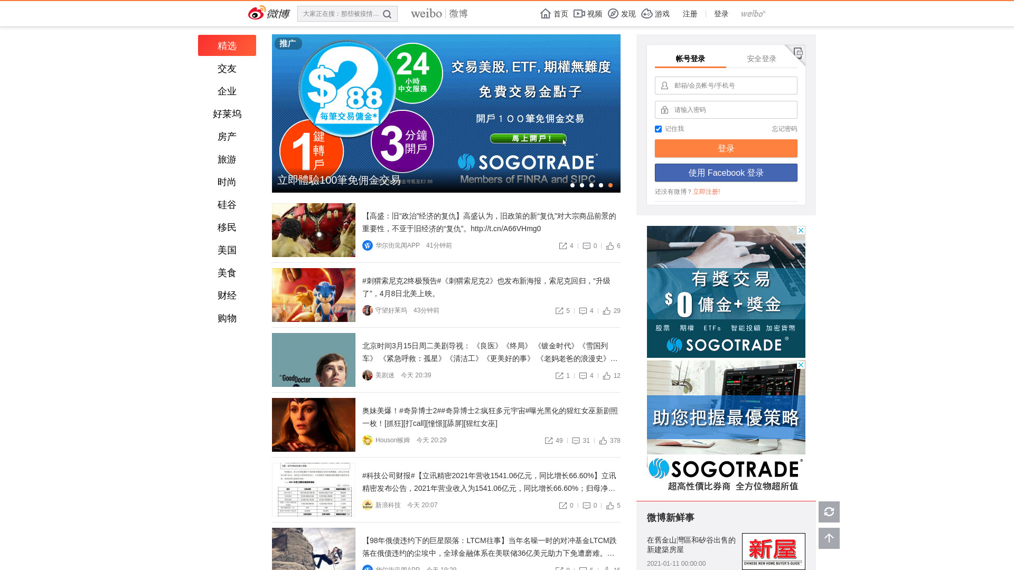Comment on the 刺猬索尼克2 post
1014x570 pixels.
583,311
